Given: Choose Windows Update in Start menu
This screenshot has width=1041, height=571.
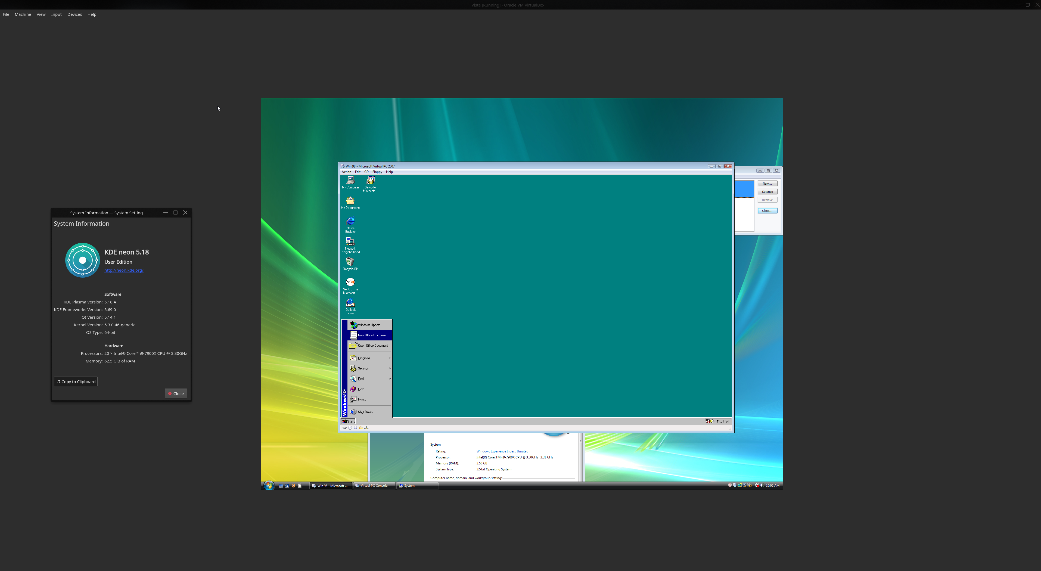Looking at the screenshot, I should (369, 325).
